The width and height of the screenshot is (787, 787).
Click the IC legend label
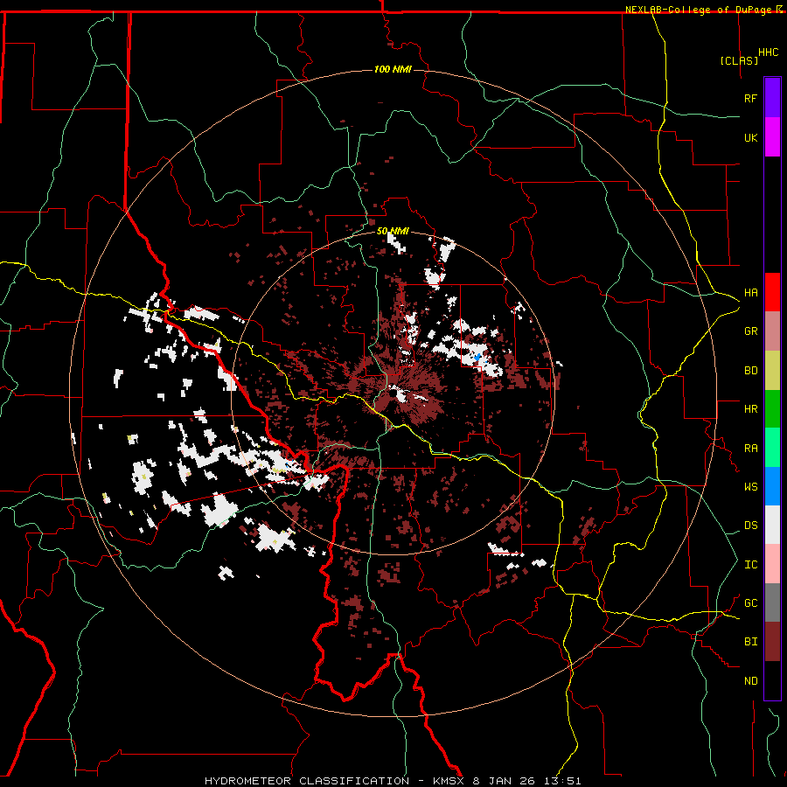point(750,565)
